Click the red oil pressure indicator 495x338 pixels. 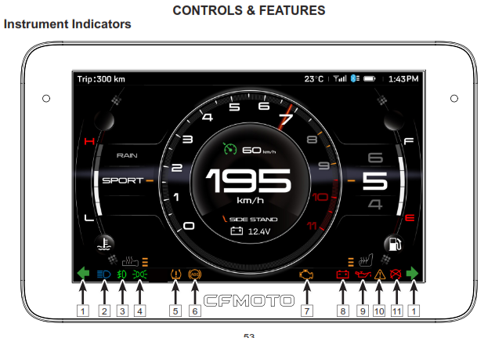[362, 274]
